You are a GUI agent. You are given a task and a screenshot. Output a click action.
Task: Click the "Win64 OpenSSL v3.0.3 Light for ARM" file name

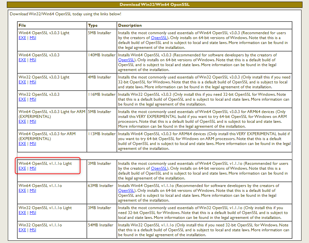(x=52, y=112)
